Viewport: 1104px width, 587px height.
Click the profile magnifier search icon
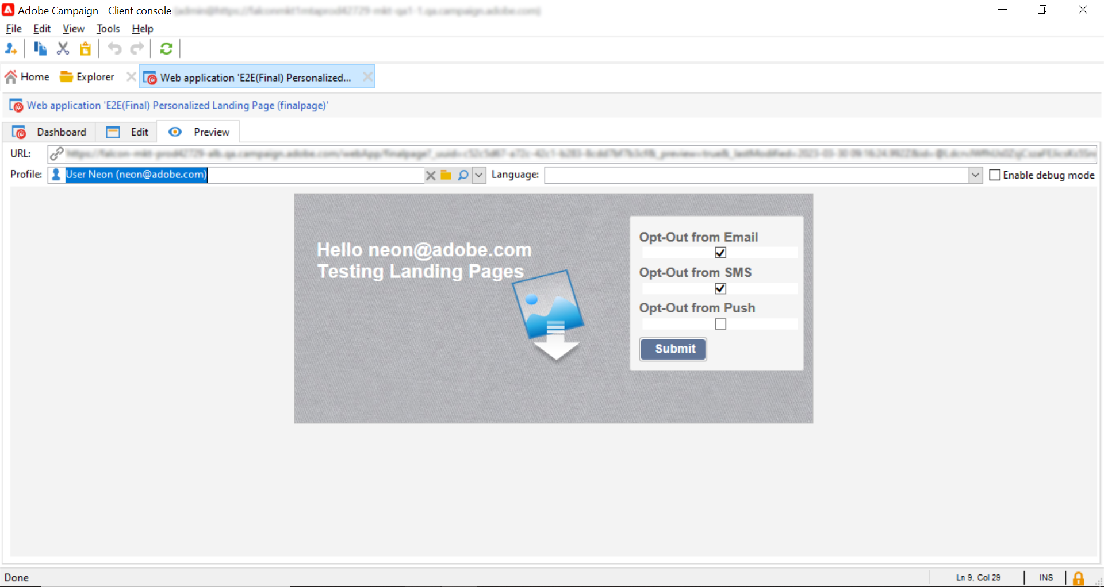click(x=463, y=175)
